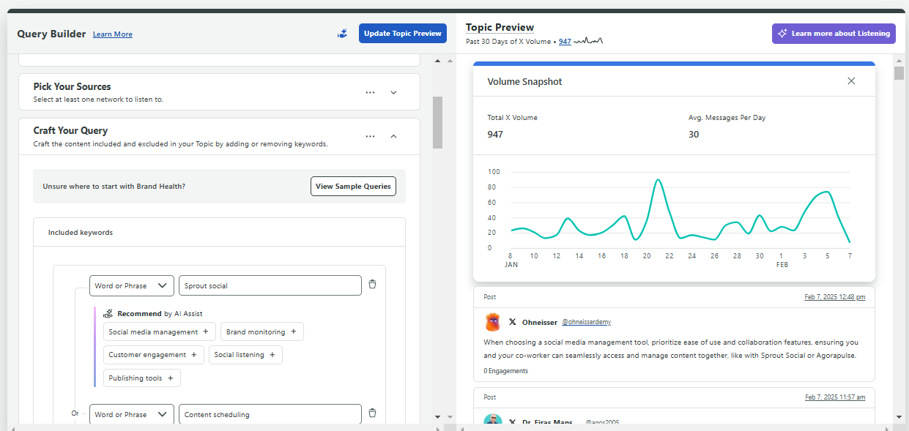Click the Included keywords label
This screenshot has width=909, height=431.
coord(81,232)
